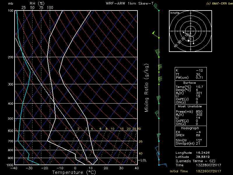Click the "Dewp(°C)" label
The image size is (233, 175).
183,90
